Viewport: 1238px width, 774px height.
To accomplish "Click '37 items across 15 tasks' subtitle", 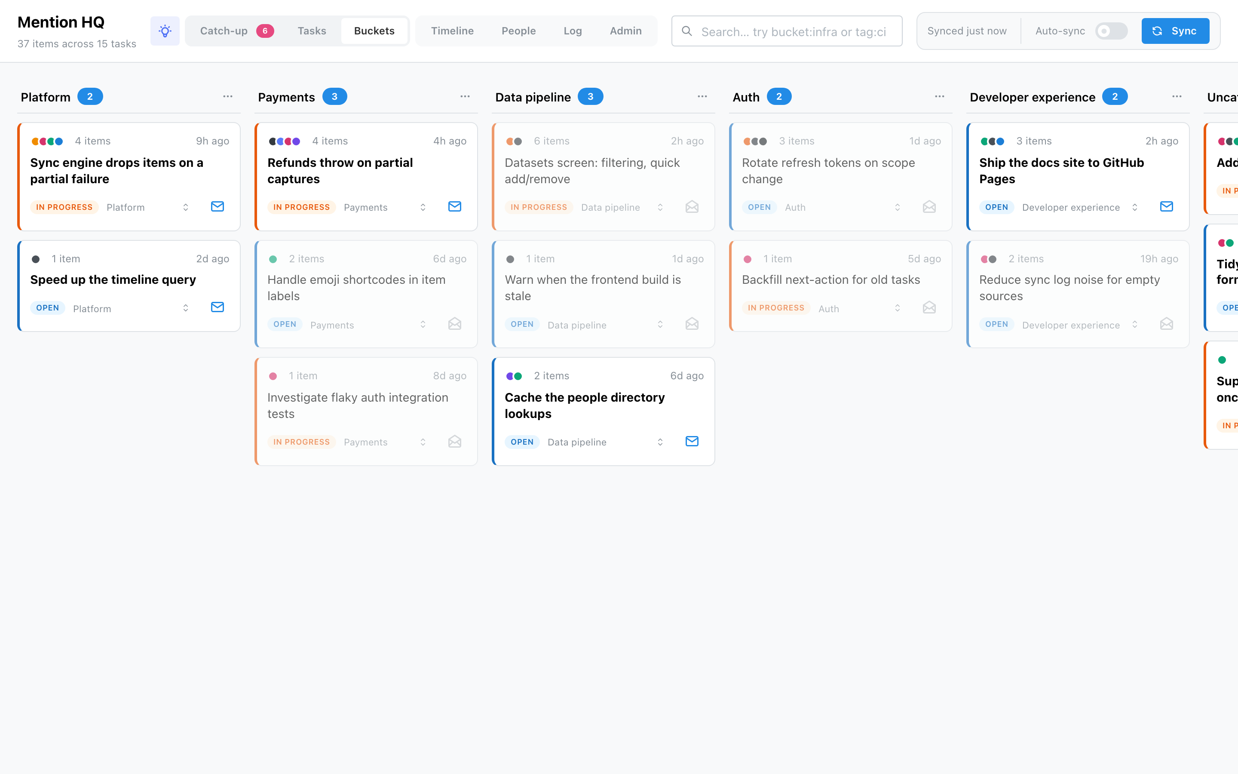I will click(77, 43).
